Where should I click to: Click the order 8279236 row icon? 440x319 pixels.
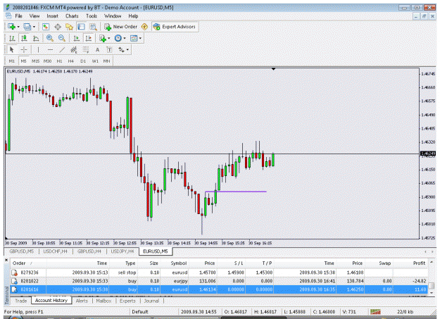[14, 273]
